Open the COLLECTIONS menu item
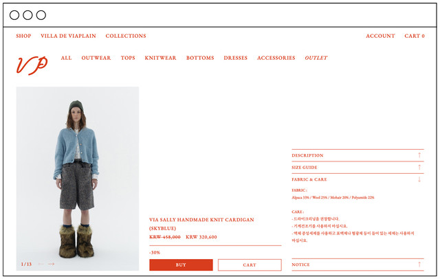This screenshot has width=440, height=279. (x=126, y=36)
